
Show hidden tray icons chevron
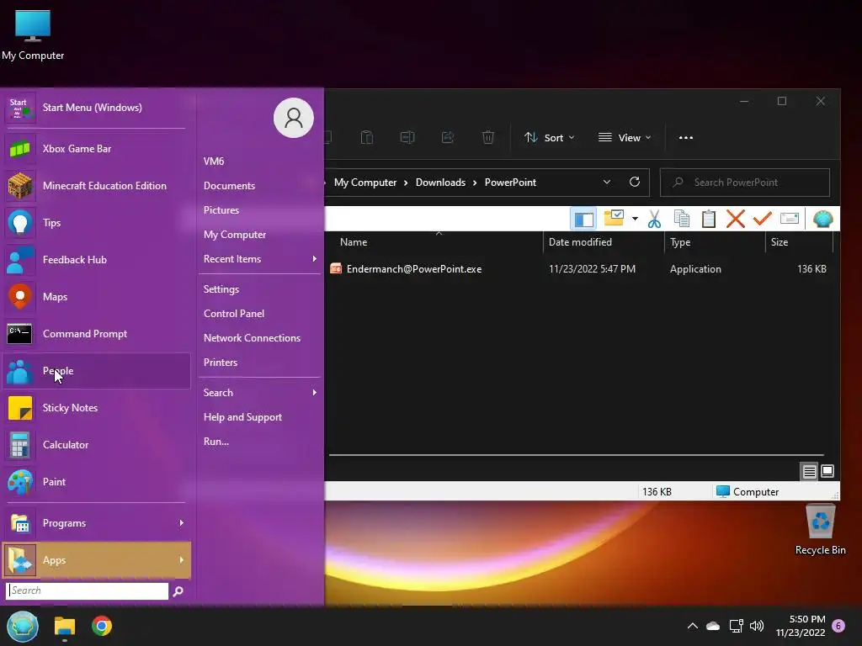(x=693, y=626)
